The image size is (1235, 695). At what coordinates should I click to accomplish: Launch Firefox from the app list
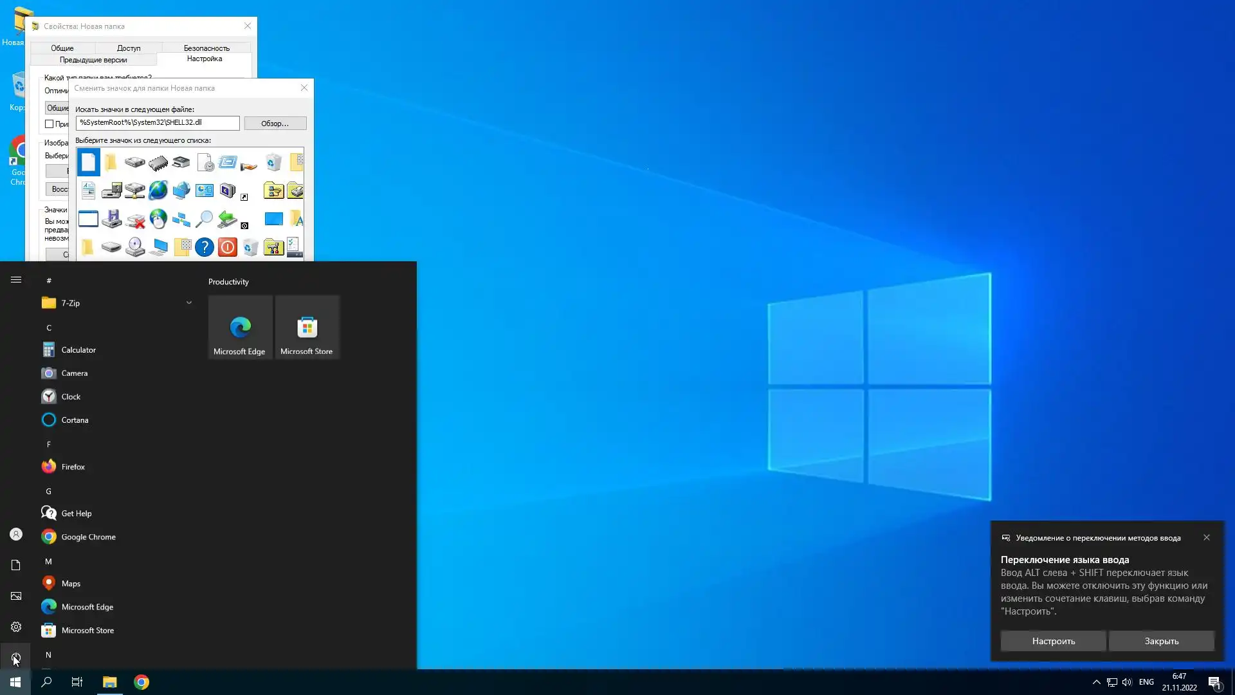[73, 467]
